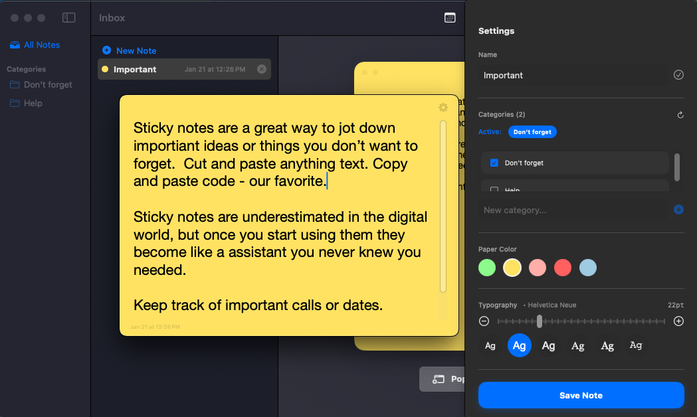Choose the red paper color
This screenshot has height=417, width=697.
pos(563,267)
